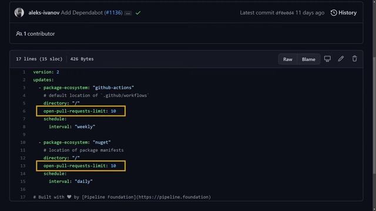Click the text 'version: 2'

(46, 72)
